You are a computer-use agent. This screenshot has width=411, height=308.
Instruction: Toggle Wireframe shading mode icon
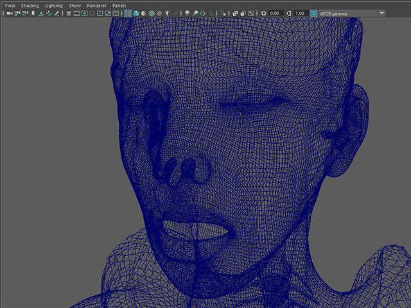pyautogui.click(x=128, y=13)
